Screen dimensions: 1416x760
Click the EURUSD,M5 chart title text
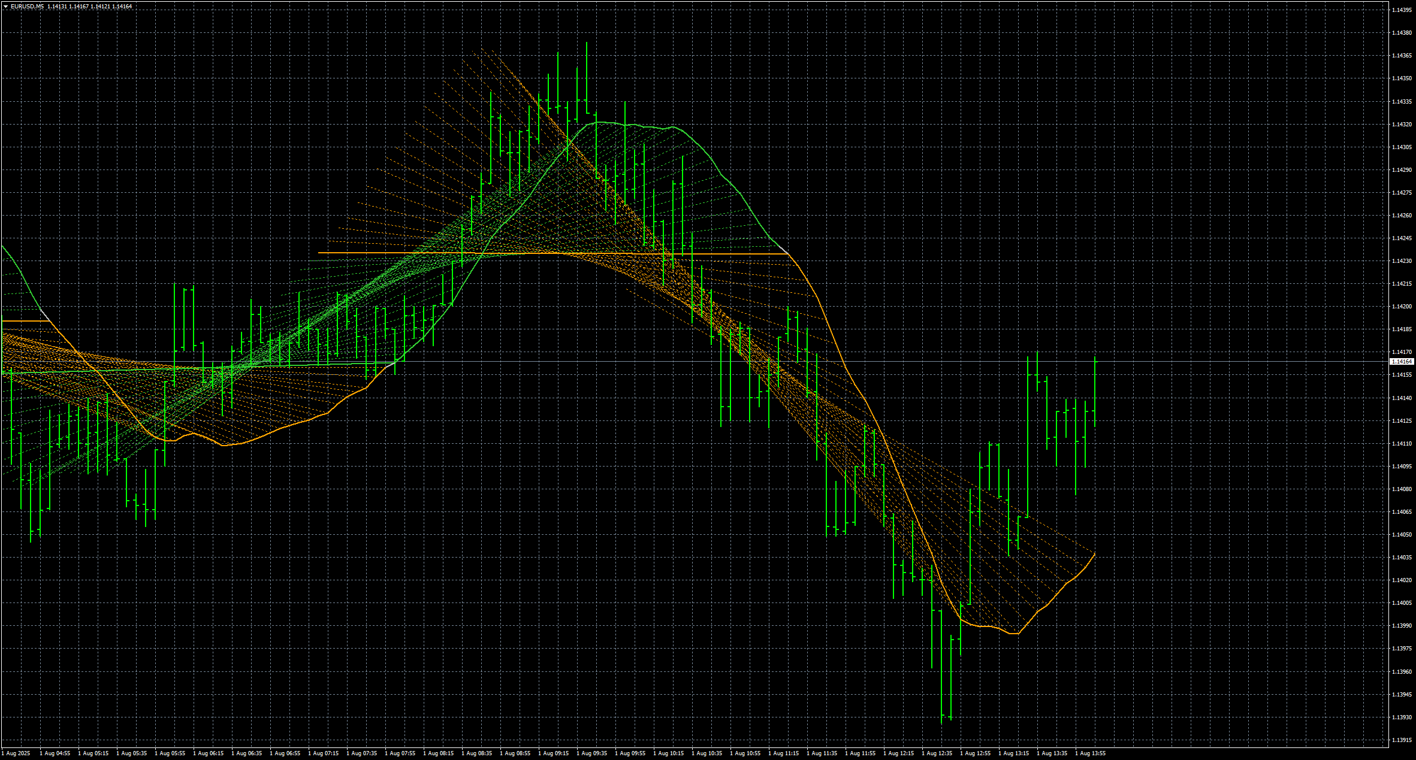click(27, 7)
